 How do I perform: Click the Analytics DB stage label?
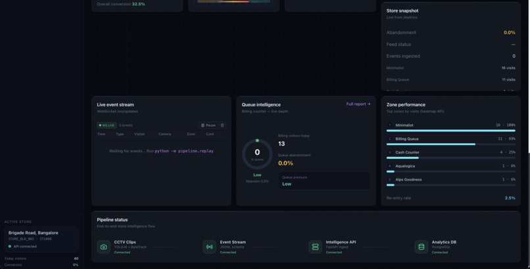[x=444, y=242]
